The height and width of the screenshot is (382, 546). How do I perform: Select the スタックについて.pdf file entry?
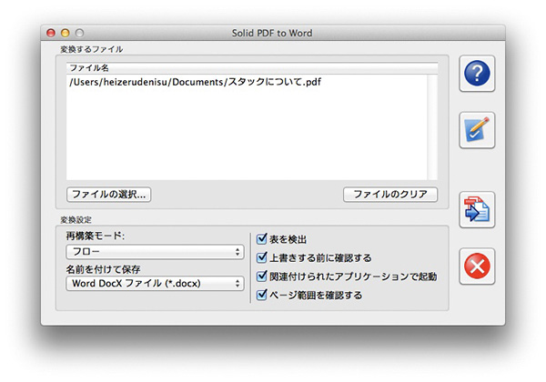point(195,83)
